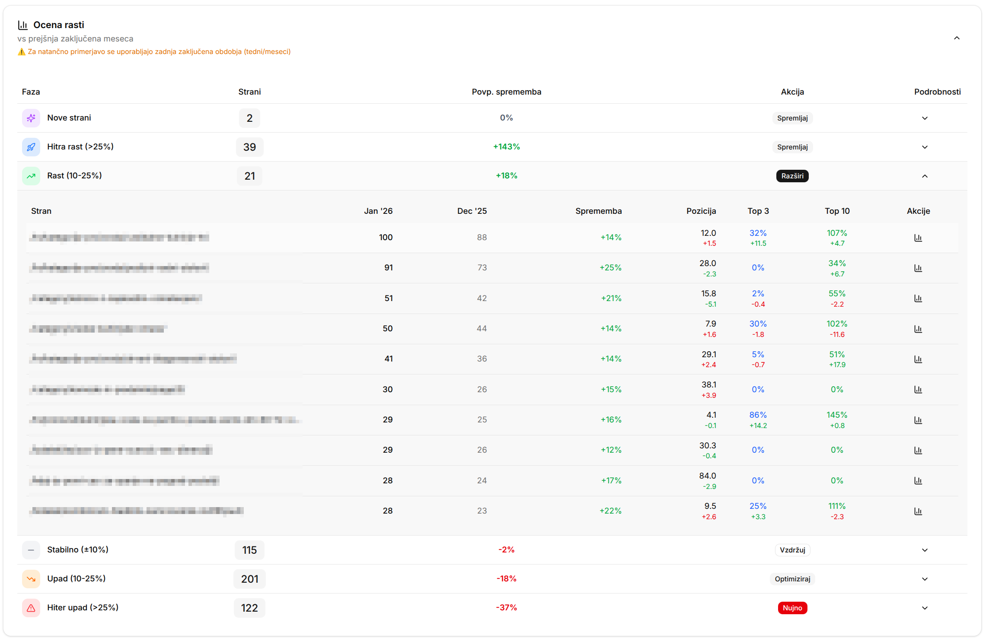Image resolution: width=989 pixels, height=641 pixels.
Task: Expand the Upad (10-25%) details
Action: (x=925, y=579)
